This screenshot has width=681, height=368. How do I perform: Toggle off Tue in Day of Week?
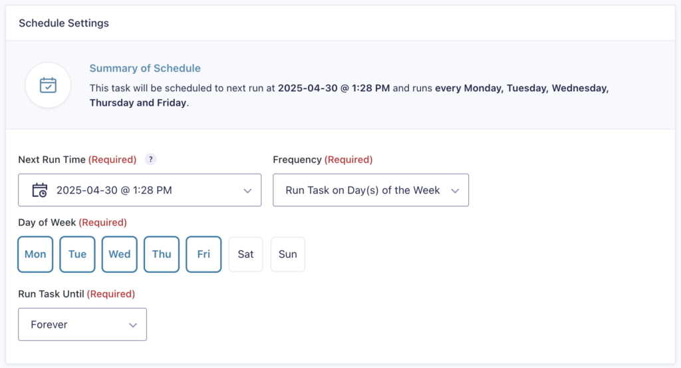click(77, 254)
